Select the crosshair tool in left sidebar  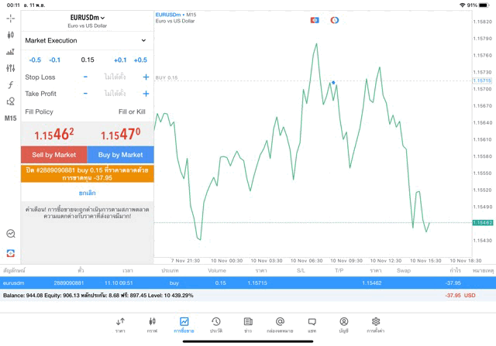pyautogui.click(x=10, y=18)
